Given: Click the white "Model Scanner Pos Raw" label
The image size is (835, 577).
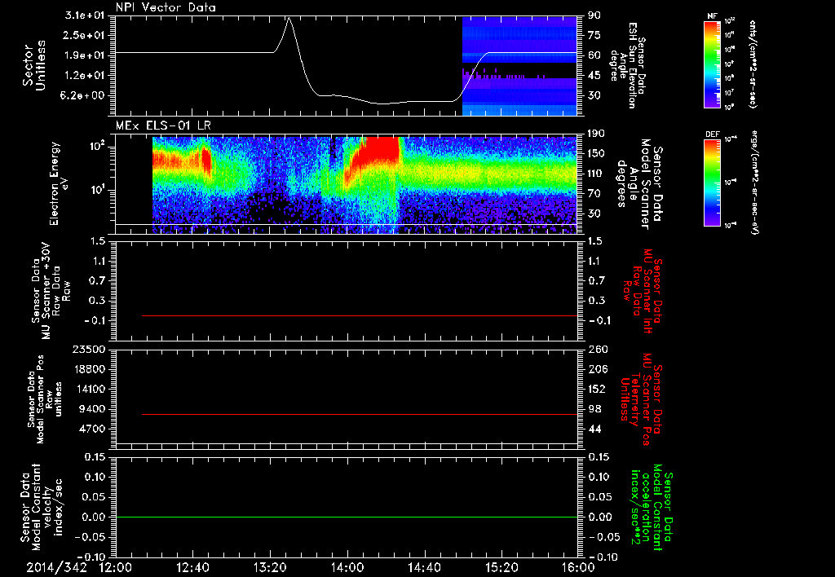Looking at the screenshot, I should 45,399.
